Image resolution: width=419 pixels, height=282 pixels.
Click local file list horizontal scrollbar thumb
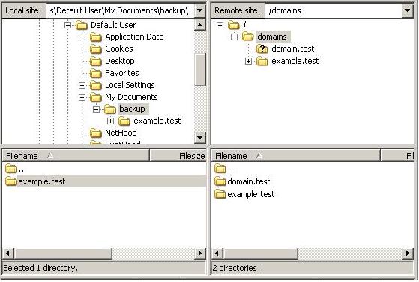[x=63, y=253]
